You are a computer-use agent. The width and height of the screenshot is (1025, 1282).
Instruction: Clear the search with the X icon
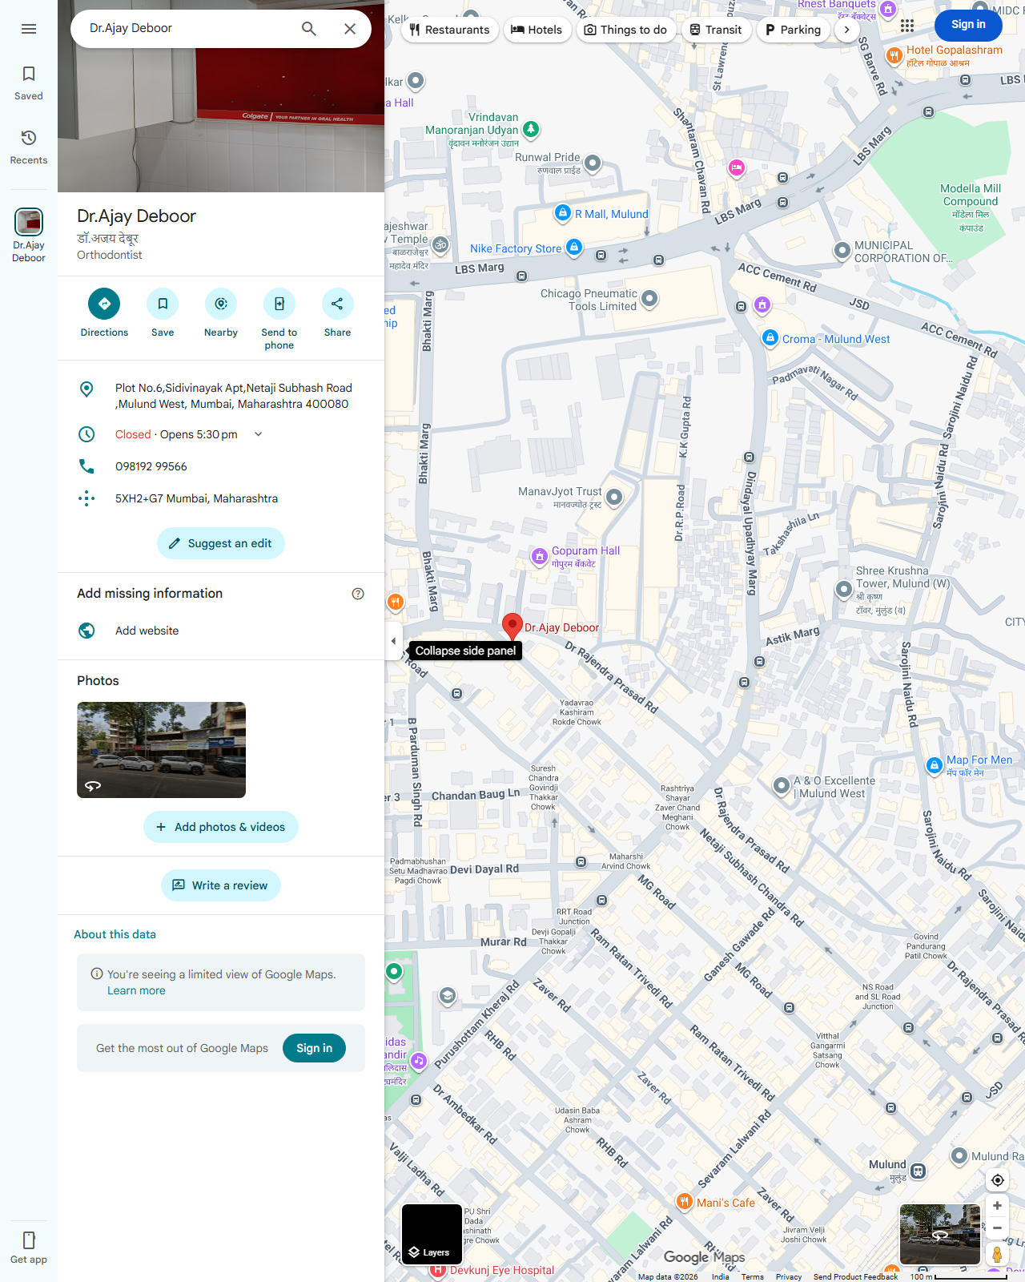click(350, 29)
